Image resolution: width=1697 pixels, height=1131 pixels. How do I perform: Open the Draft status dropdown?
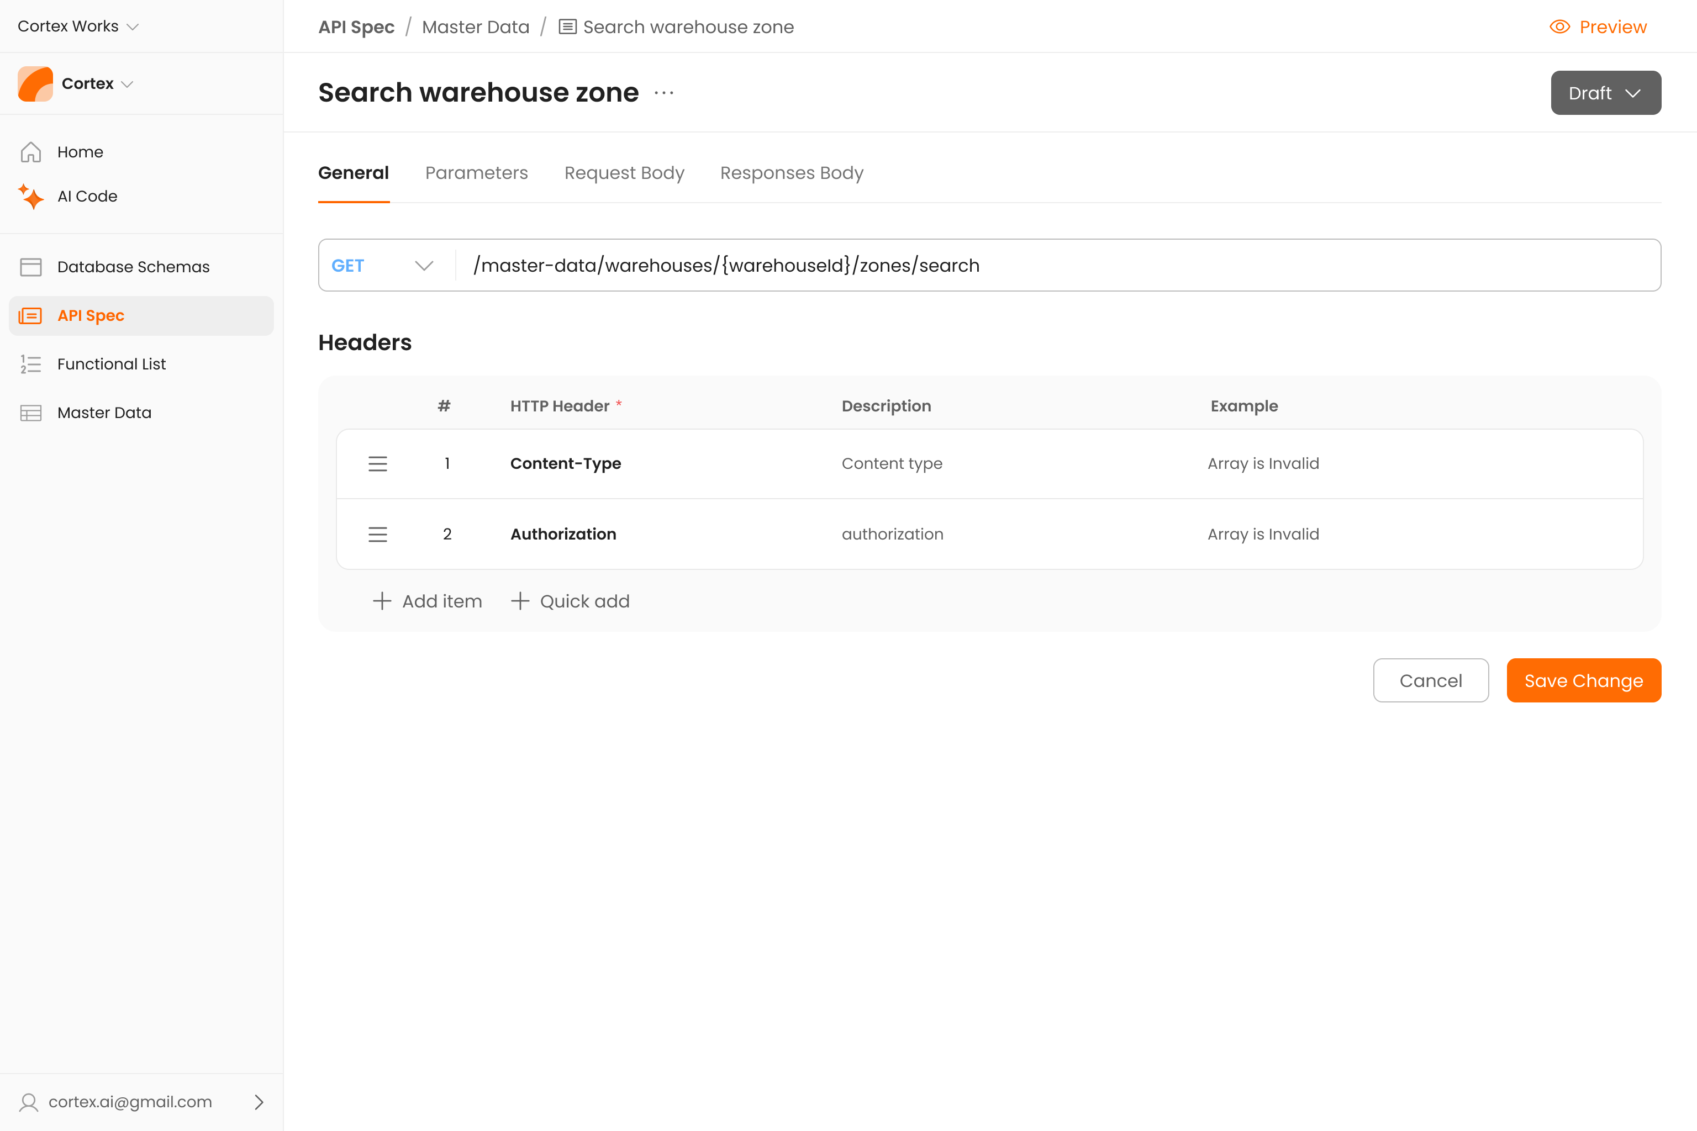tap(1605, 93)
